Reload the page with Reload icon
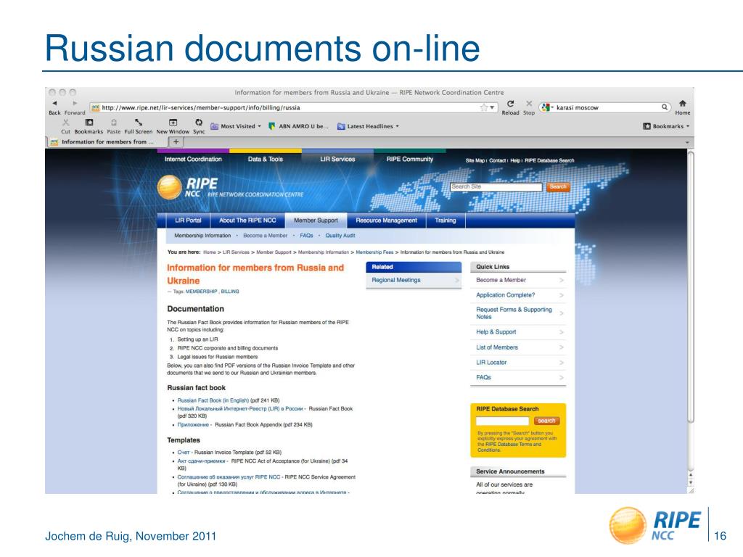Image resolution: width=743 pixels, height=557 pixels. click(510, 104)
